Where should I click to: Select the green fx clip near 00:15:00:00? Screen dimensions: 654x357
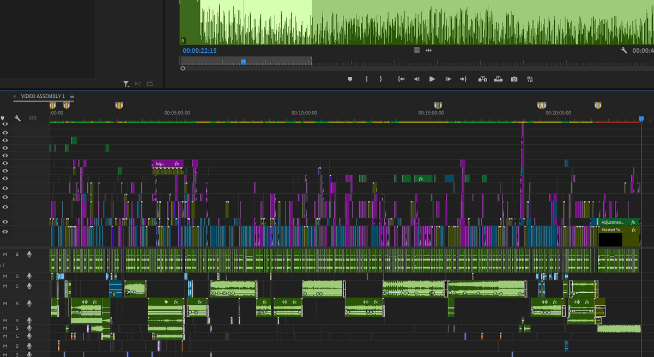pos(421,178)
